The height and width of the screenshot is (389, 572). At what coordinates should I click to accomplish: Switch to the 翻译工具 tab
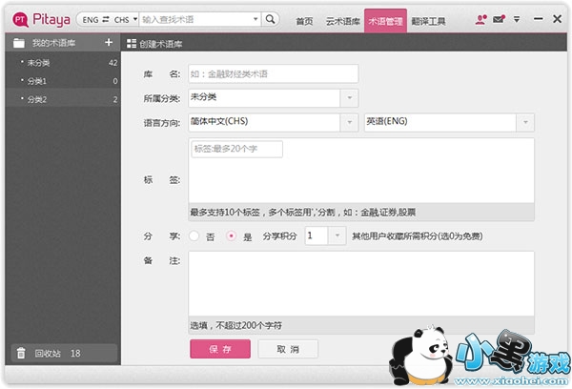430,20
